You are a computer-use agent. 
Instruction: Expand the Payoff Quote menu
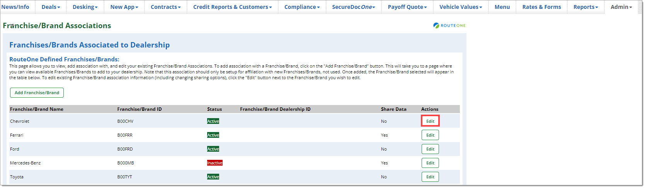point(407,7)
